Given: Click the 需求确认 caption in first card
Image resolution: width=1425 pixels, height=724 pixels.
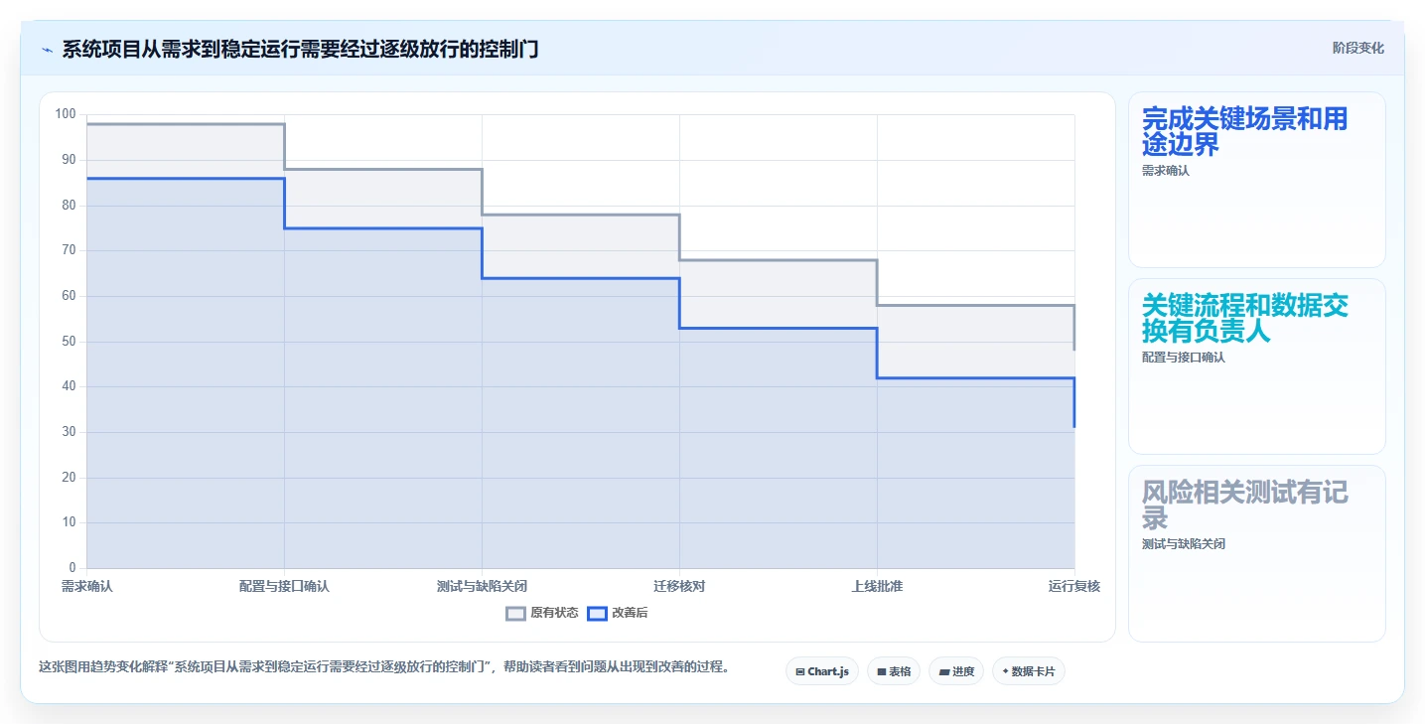Looking at the screenshot, I should 1166,170.
